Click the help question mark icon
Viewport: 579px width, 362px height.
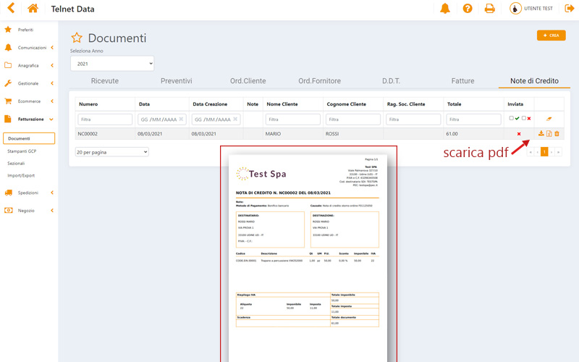[x=468, y=9]
